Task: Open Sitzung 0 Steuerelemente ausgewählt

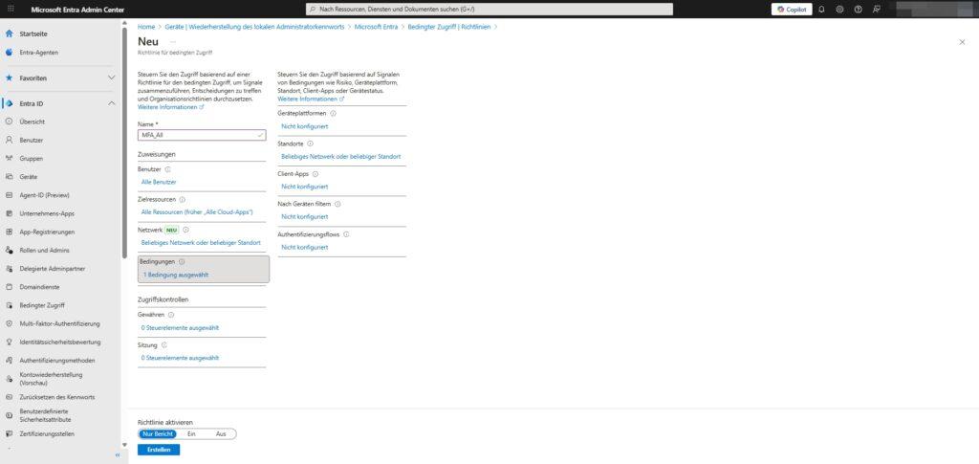Action: [180, 358]
